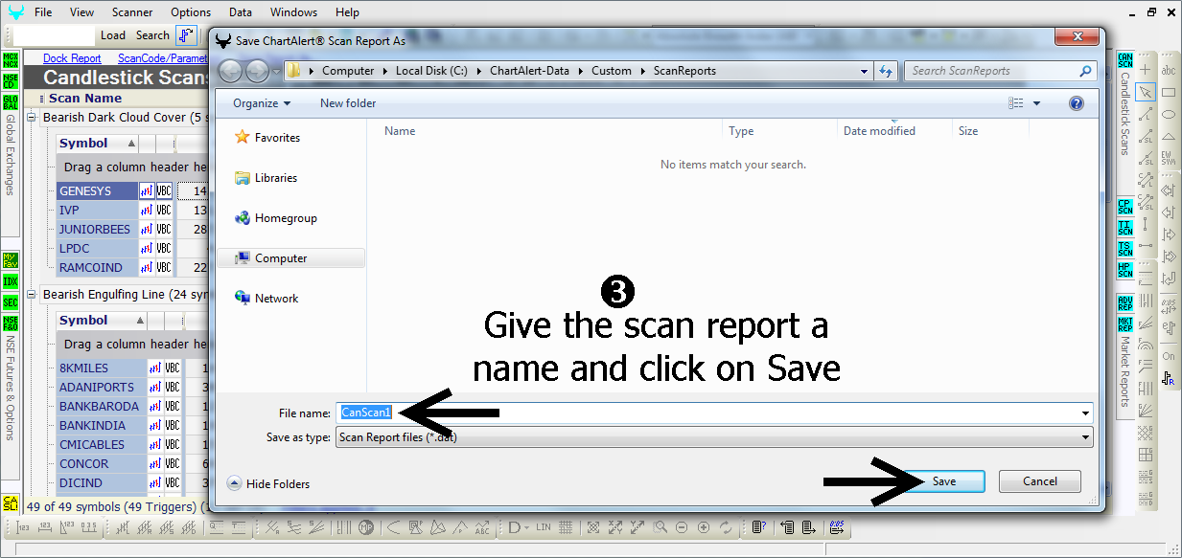This screenshot has height=558, width=1182.
Task: Open the Windows menu
Action: coord(293,12)
